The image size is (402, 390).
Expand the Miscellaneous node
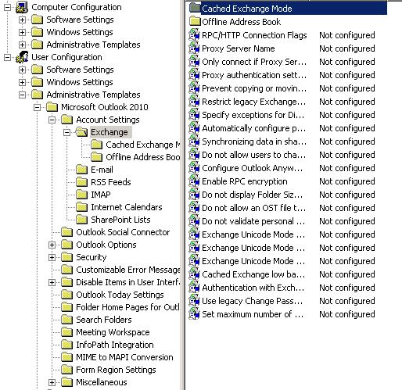tap(52, 382)
